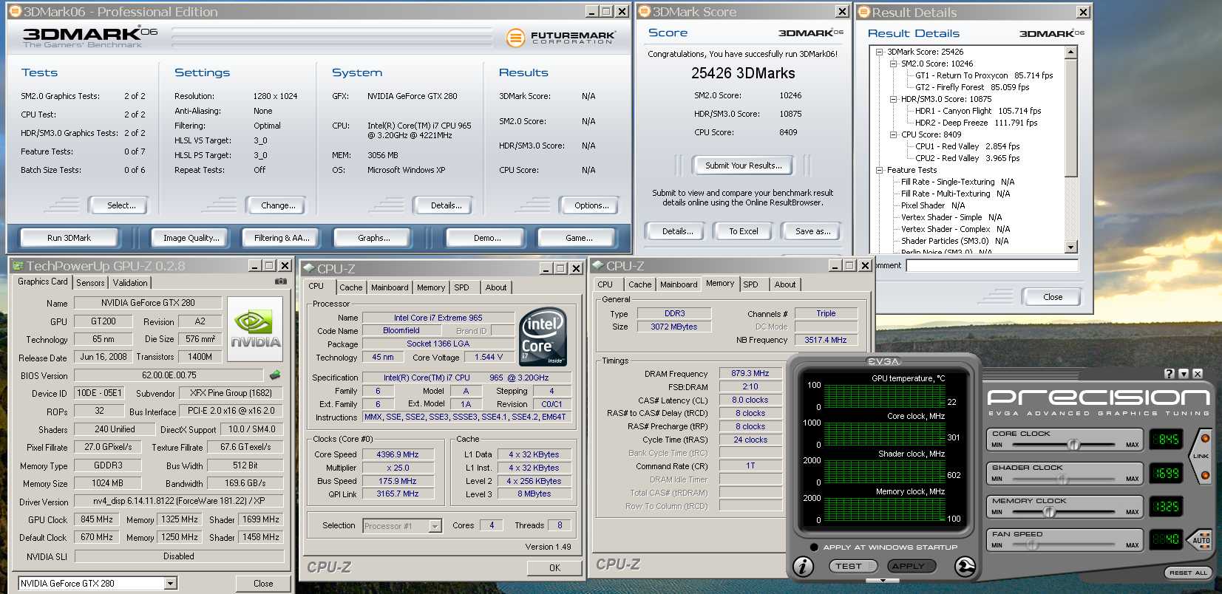
Task: Click Save as... in the 3DMark Score window
Action: [x=812, y=231]
